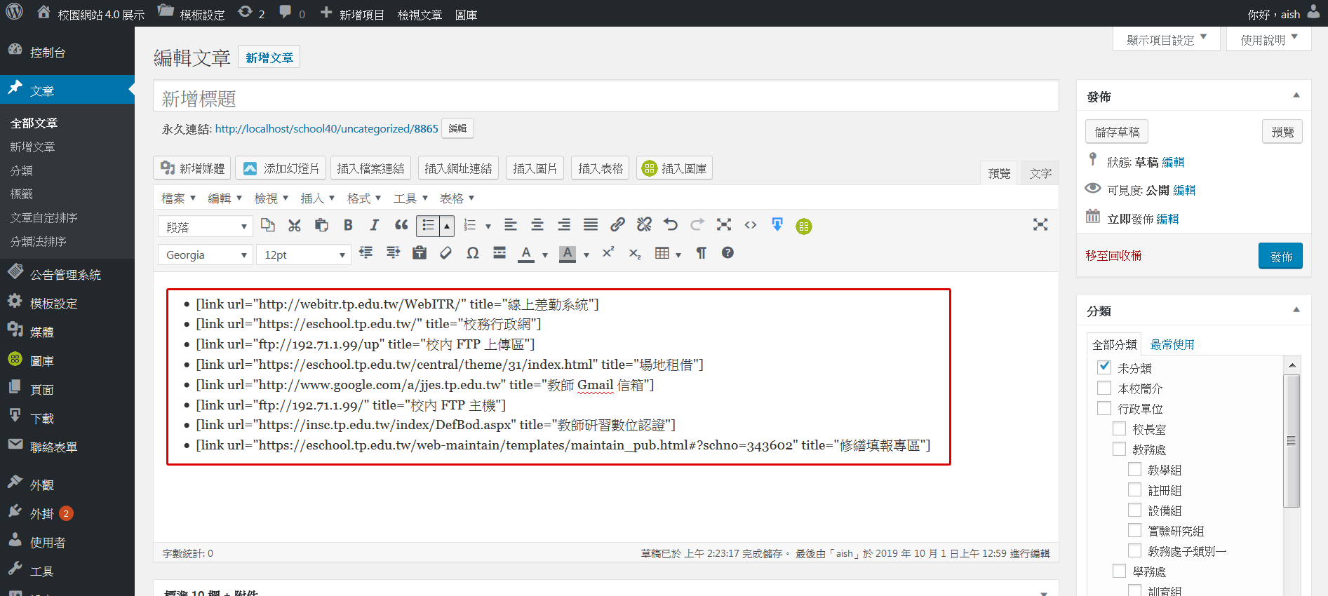
Task: Enable the 校長室 category checkbox
Action: pyautogui.click(x=1120, y=428)
